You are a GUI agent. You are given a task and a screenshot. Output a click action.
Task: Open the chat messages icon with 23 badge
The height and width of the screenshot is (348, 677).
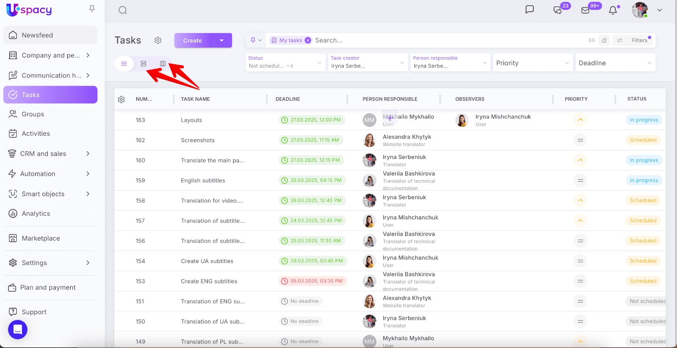point(558,10)
